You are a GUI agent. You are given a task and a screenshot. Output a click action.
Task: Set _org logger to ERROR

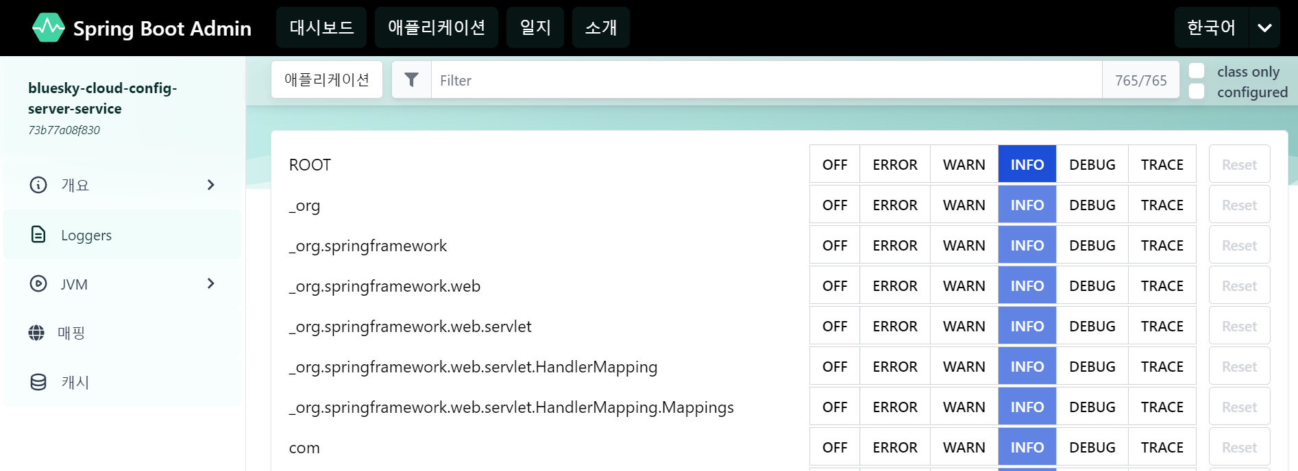click(x=895, y=205)
